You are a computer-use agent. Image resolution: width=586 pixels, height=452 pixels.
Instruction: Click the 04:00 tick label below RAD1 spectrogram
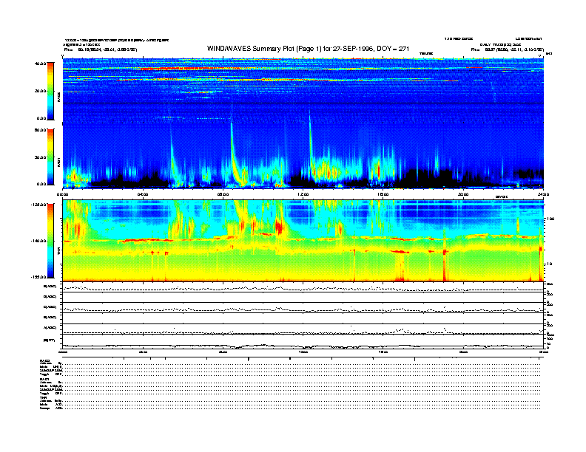click(143, 194)
